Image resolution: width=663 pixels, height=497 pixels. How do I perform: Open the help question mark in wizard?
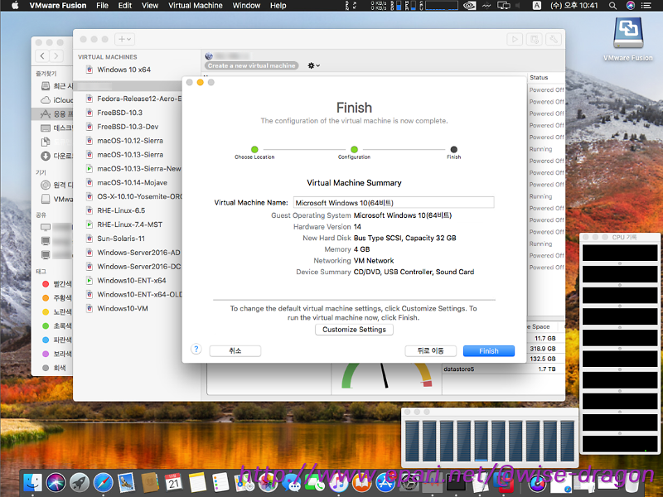196,349
